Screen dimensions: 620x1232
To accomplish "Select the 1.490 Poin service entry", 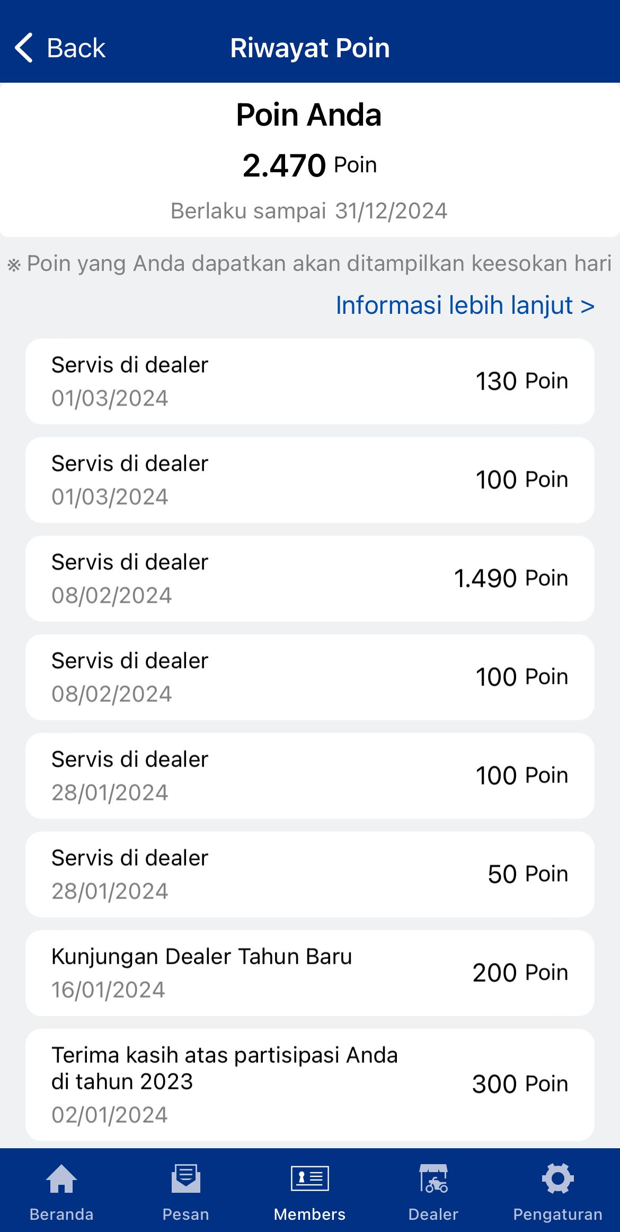I will tap(309, 578).
